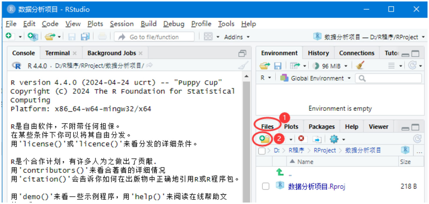This screenshot has width=429, height=204.
Task: Click the Open file folder icon in main toolbar
Action: coord(50,37)
